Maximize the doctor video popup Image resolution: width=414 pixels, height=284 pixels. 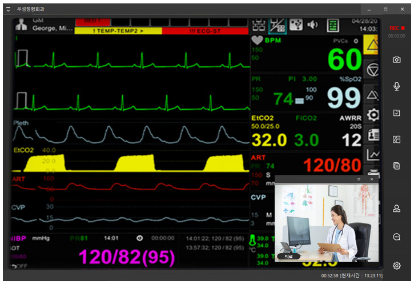[x=359, y=179]
